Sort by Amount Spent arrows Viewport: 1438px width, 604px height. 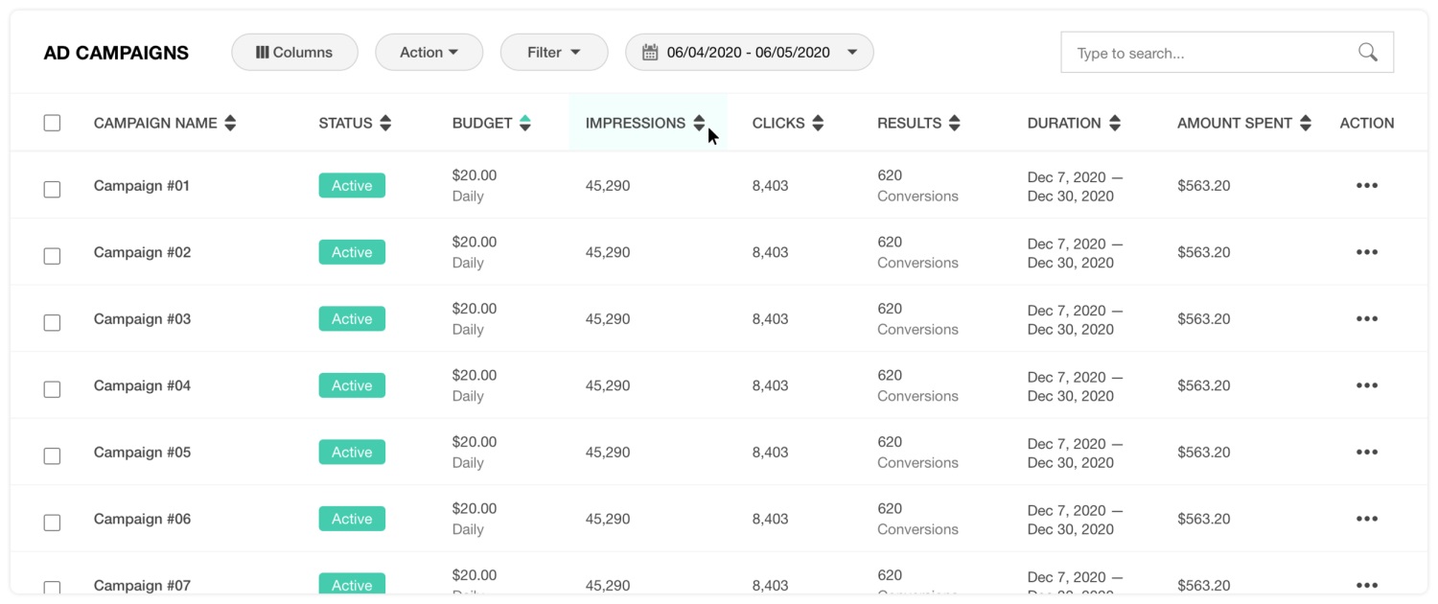(x=1306, y=123)
